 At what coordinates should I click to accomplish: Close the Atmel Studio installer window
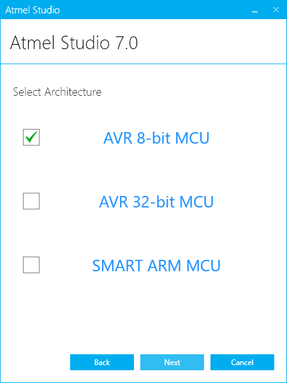[x=276, y=10]
